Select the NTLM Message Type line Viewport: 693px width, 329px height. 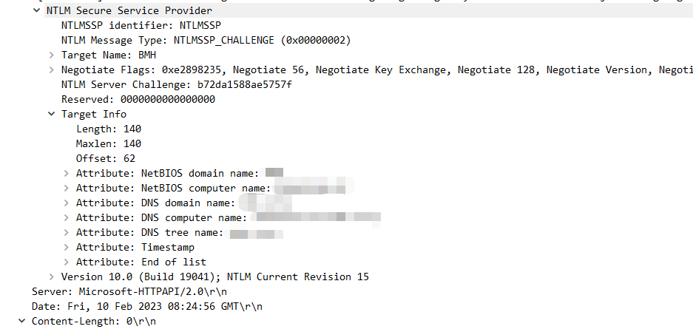[x=206, y=40]
